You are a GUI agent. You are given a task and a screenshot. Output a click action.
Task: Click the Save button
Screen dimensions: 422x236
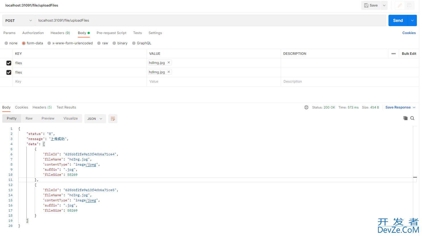pos(371,5)
